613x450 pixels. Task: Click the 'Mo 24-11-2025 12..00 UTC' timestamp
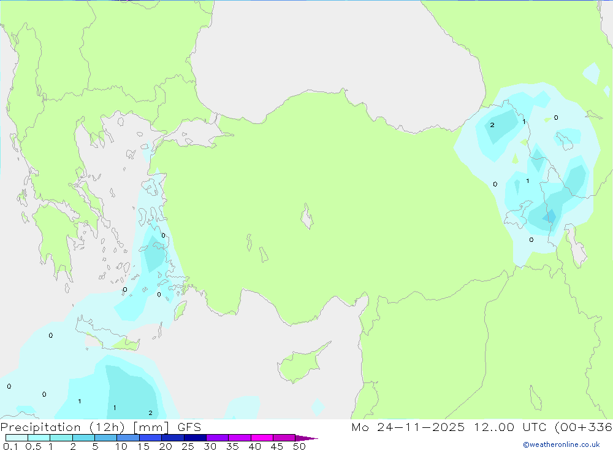tap(449, 427)
